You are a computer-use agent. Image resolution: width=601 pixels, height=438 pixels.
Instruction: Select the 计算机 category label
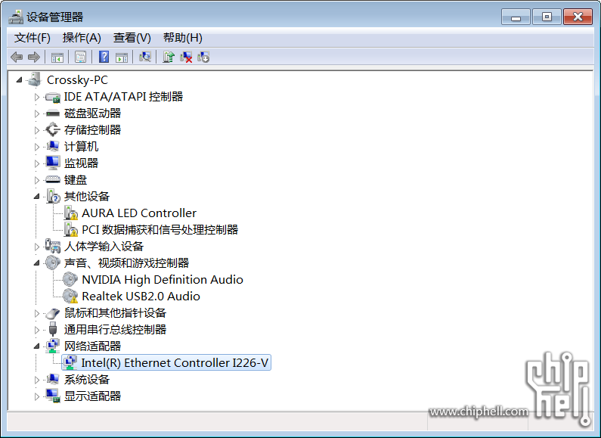pyautogui.click(x=81, y=147)
